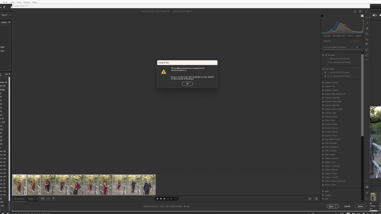
Task: Select the Hand pan tool
Action: [x=367, y=187]
